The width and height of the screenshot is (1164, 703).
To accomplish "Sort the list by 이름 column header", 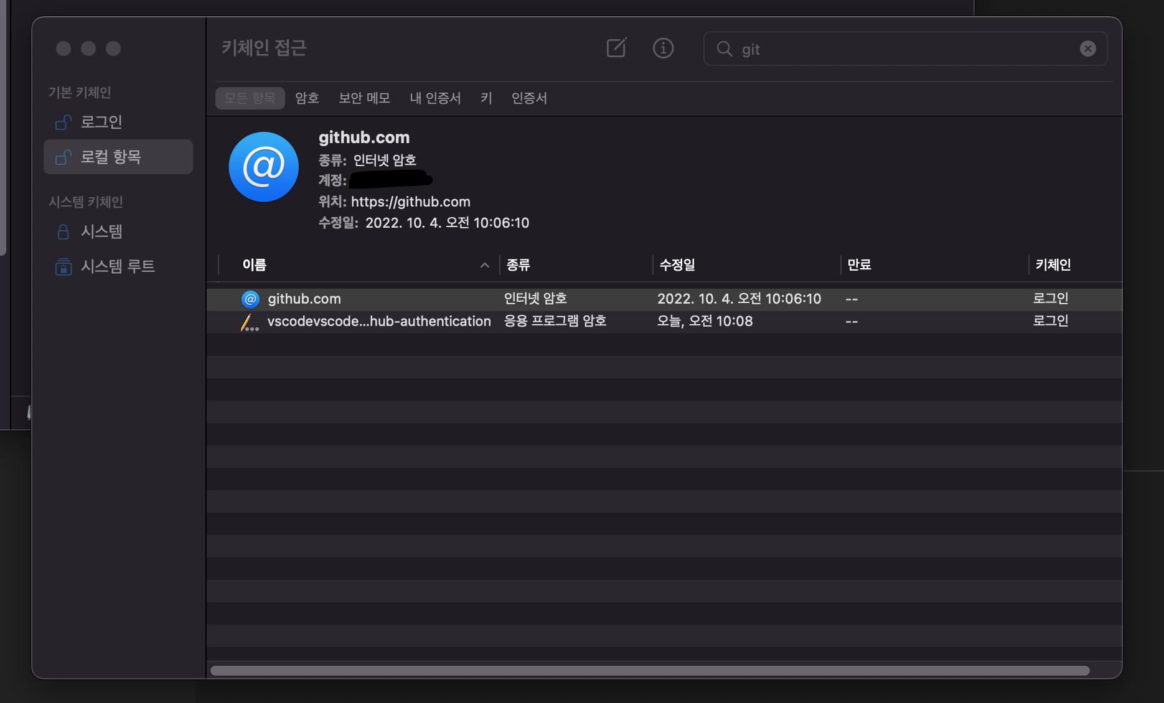I will [x=359, y=265].
